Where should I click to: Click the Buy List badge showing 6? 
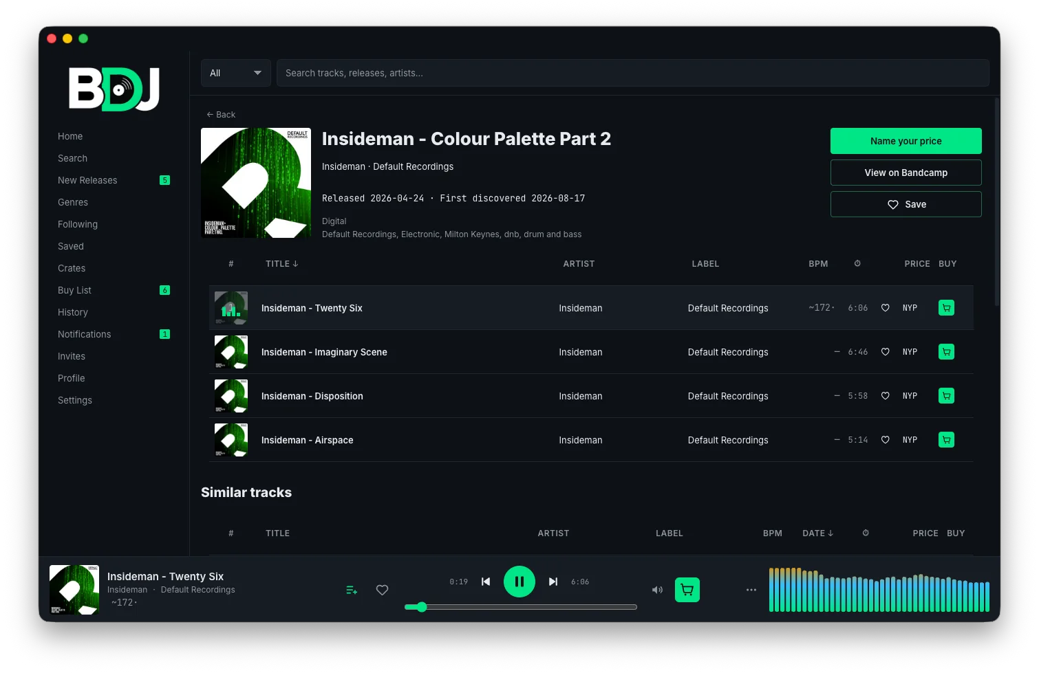(x=164, y=290)
